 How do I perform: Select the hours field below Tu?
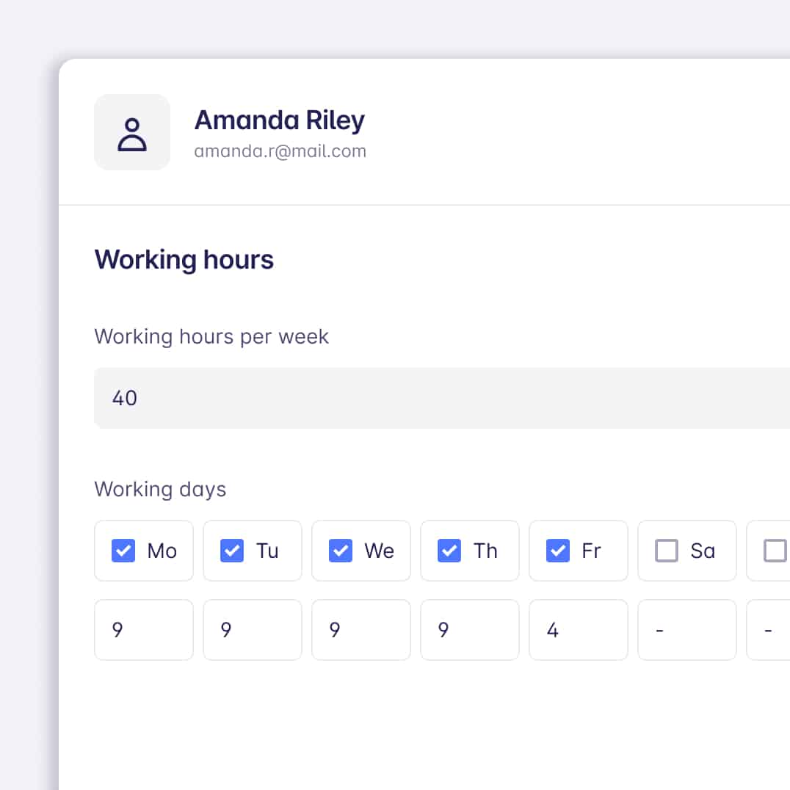[253, 630]
